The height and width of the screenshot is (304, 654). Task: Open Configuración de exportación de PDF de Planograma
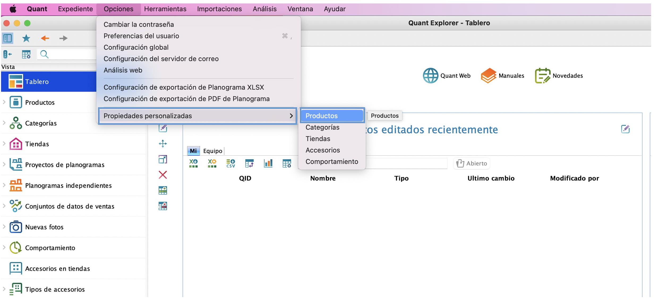tap(198, 99)
